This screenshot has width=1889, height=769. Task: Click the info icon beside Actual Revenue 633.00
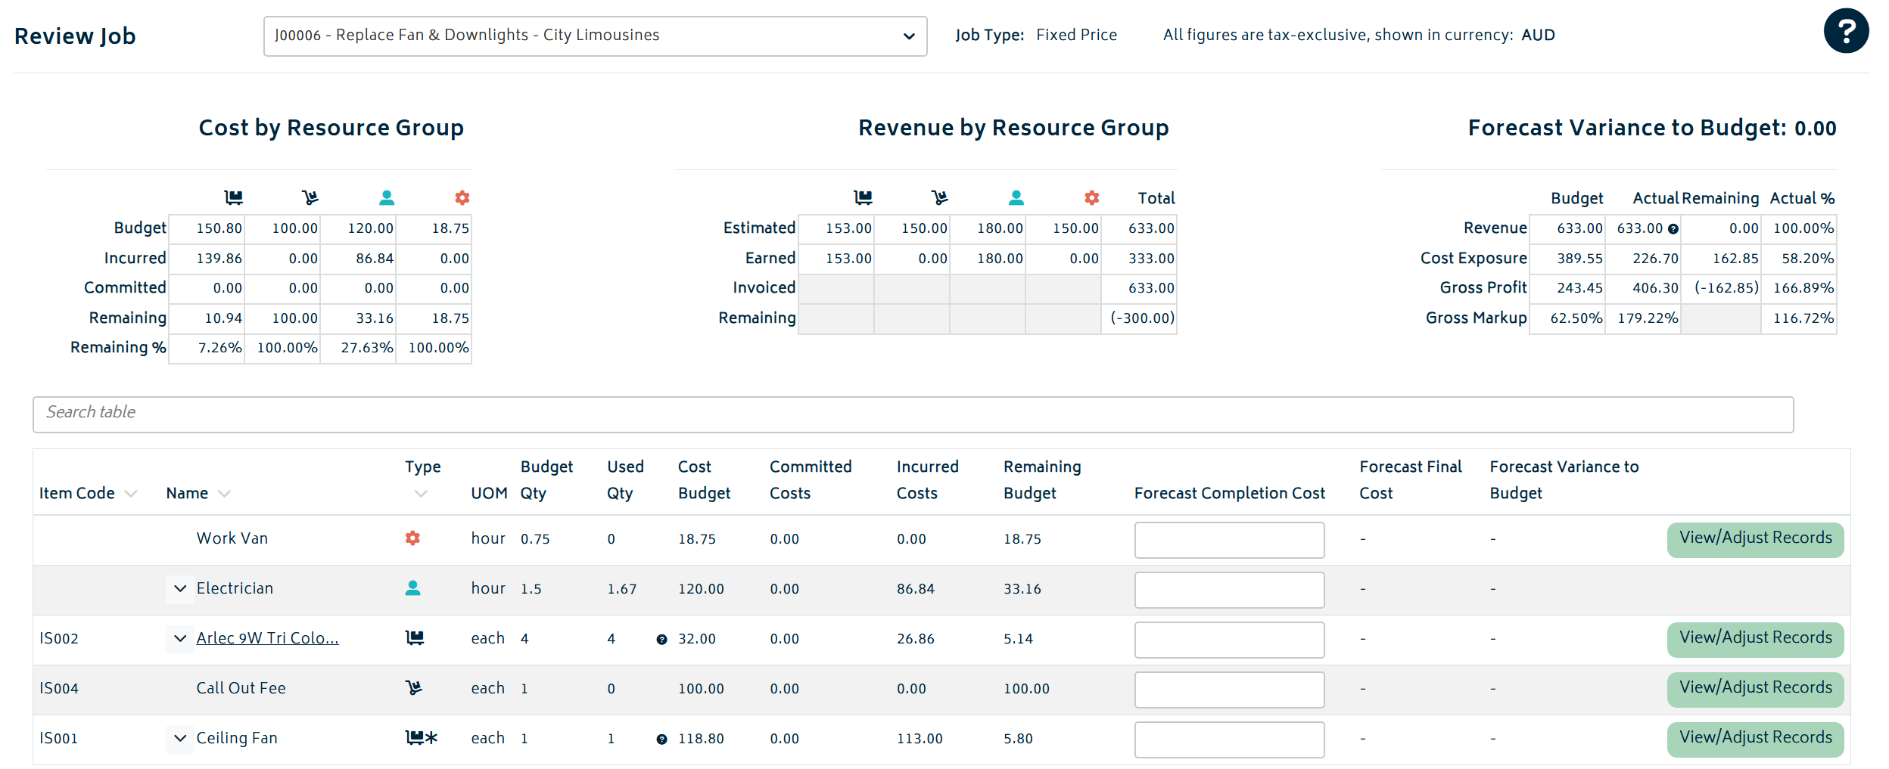[x=1673, y=229]
